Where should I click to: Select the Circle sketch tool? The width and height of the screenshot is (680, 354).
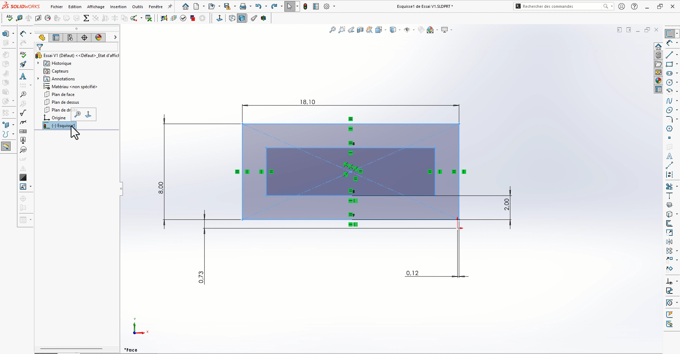tap(669, 82)
